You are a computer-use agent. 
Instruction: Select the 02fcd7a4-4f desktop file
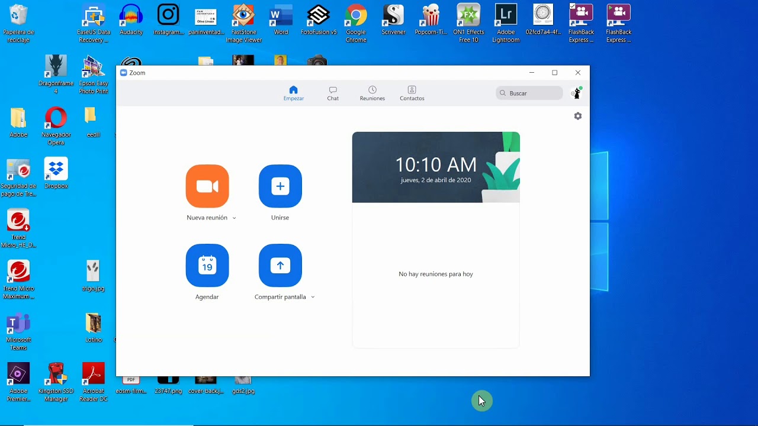click(543, 20)
